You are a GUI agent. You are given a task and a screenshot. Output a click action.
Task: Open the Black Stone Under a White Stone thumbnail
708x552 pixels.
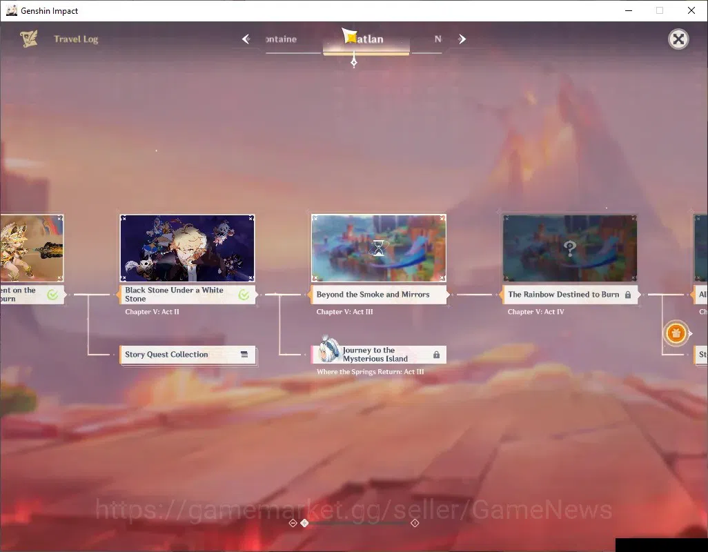point(188,248)
